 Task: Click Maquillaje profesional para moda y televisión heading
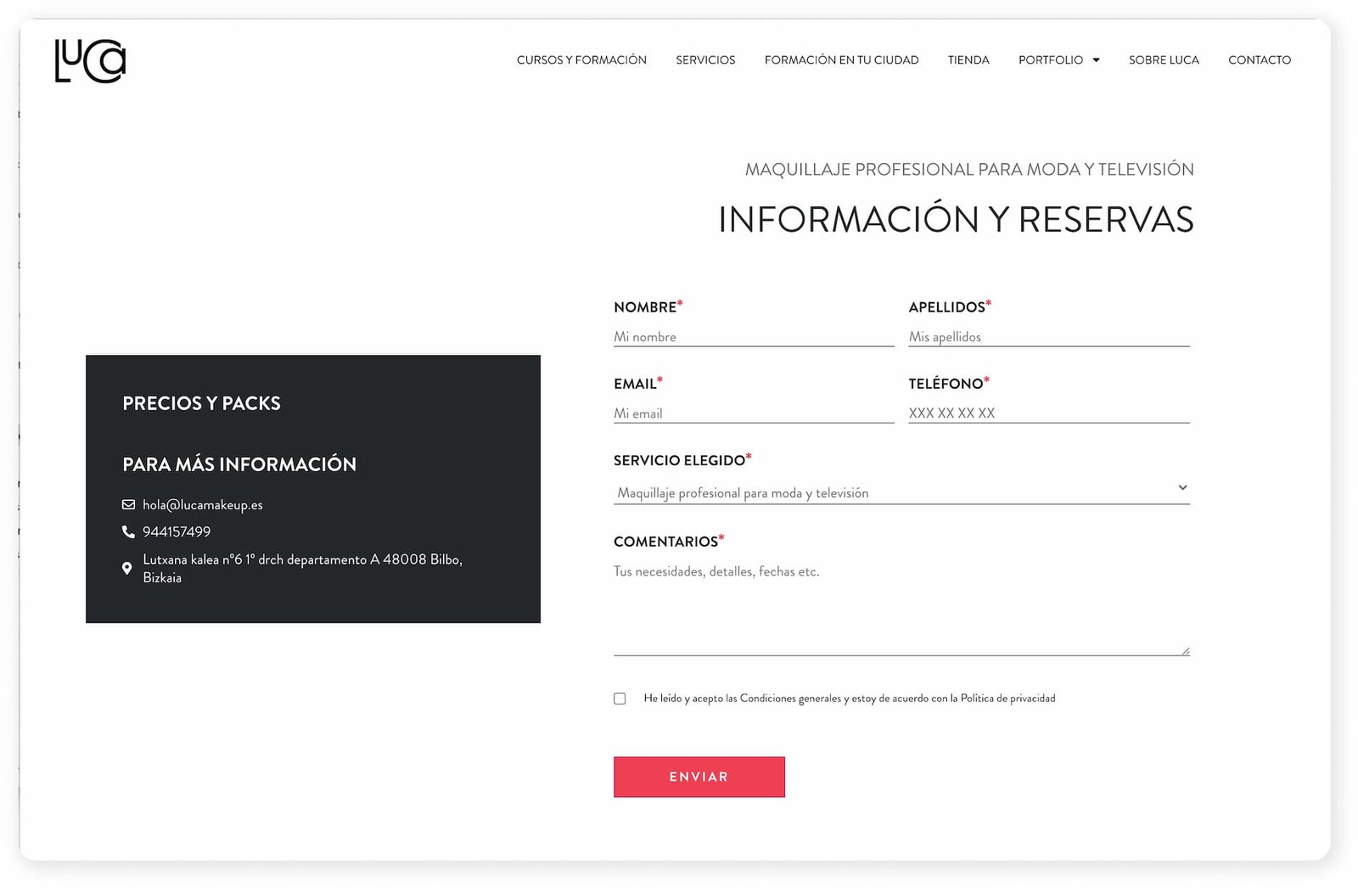click(x=969, y=170)
